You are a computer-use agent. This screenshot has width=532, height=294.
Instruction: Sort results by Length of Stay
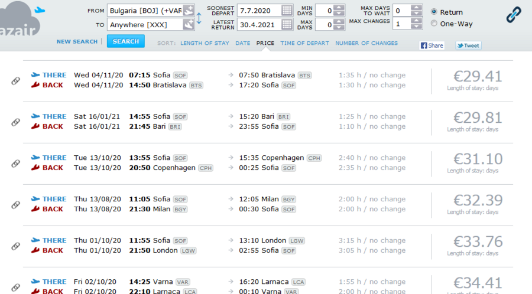(x=205, y=43)
